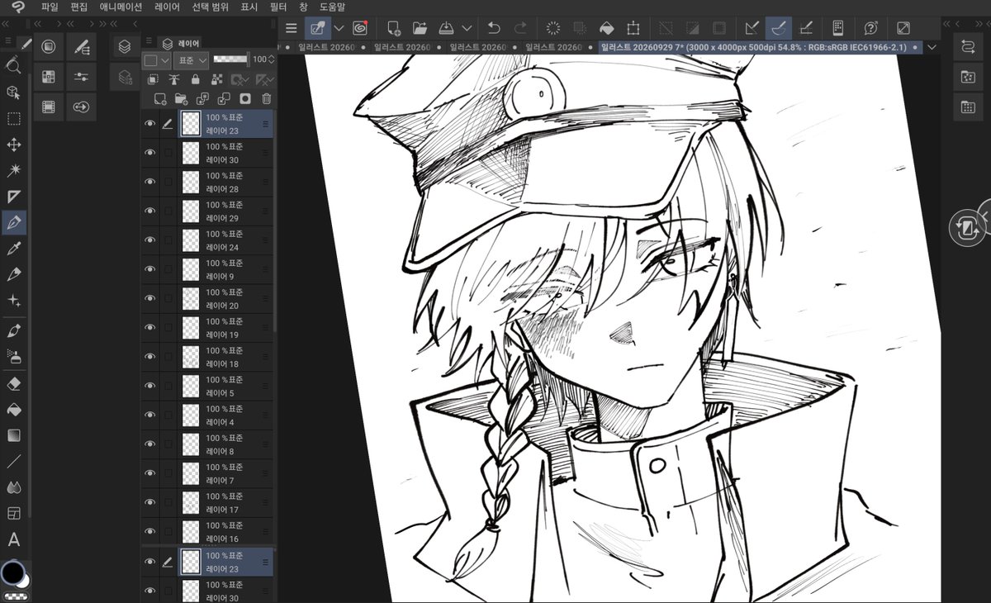Viewport: 991px width, 603px height.
Task: Open the 도움말 menu
Action: click(x=332, y=7)
